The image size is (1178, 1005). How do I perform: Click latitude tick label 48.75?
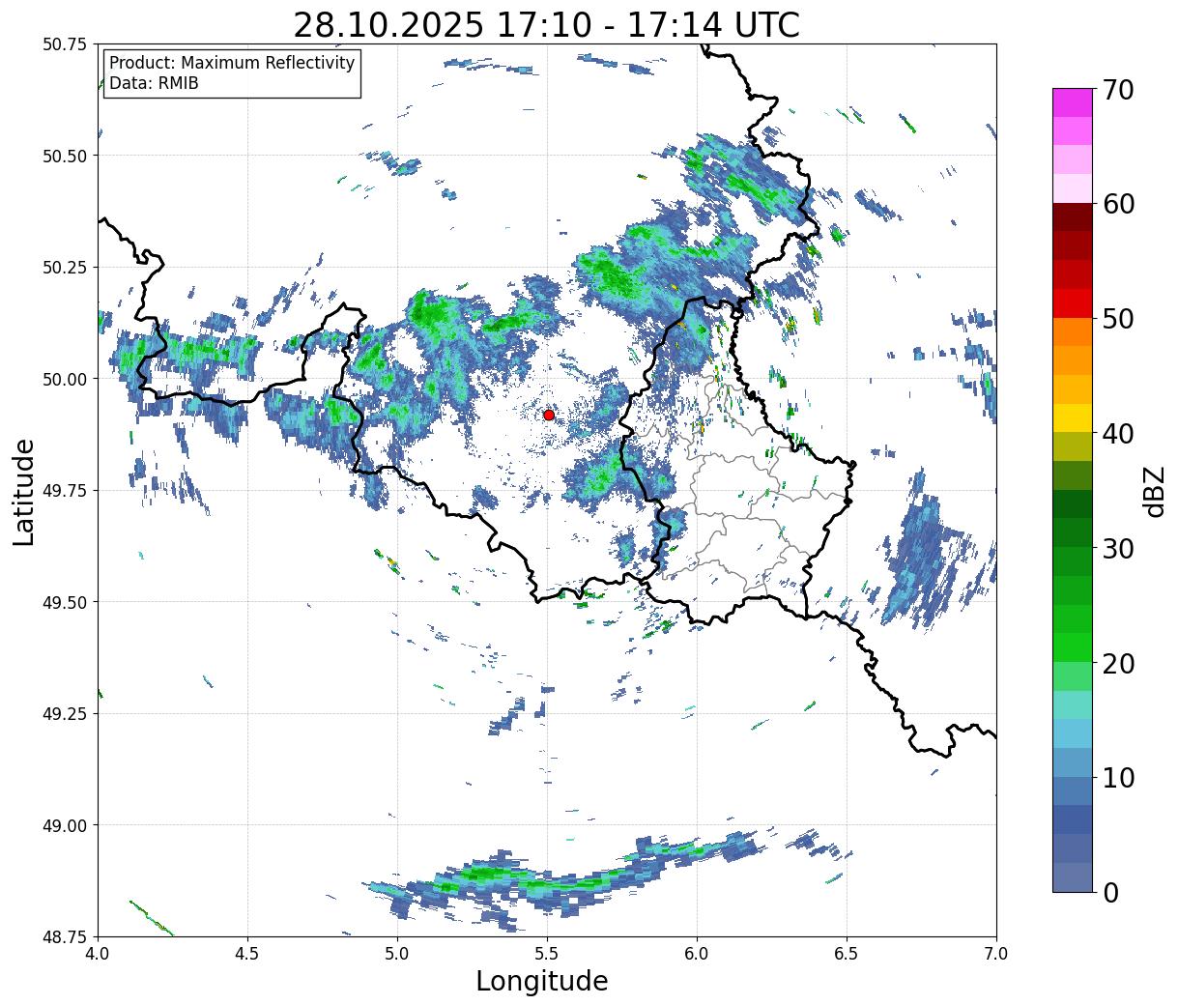[x=66, y=936]
